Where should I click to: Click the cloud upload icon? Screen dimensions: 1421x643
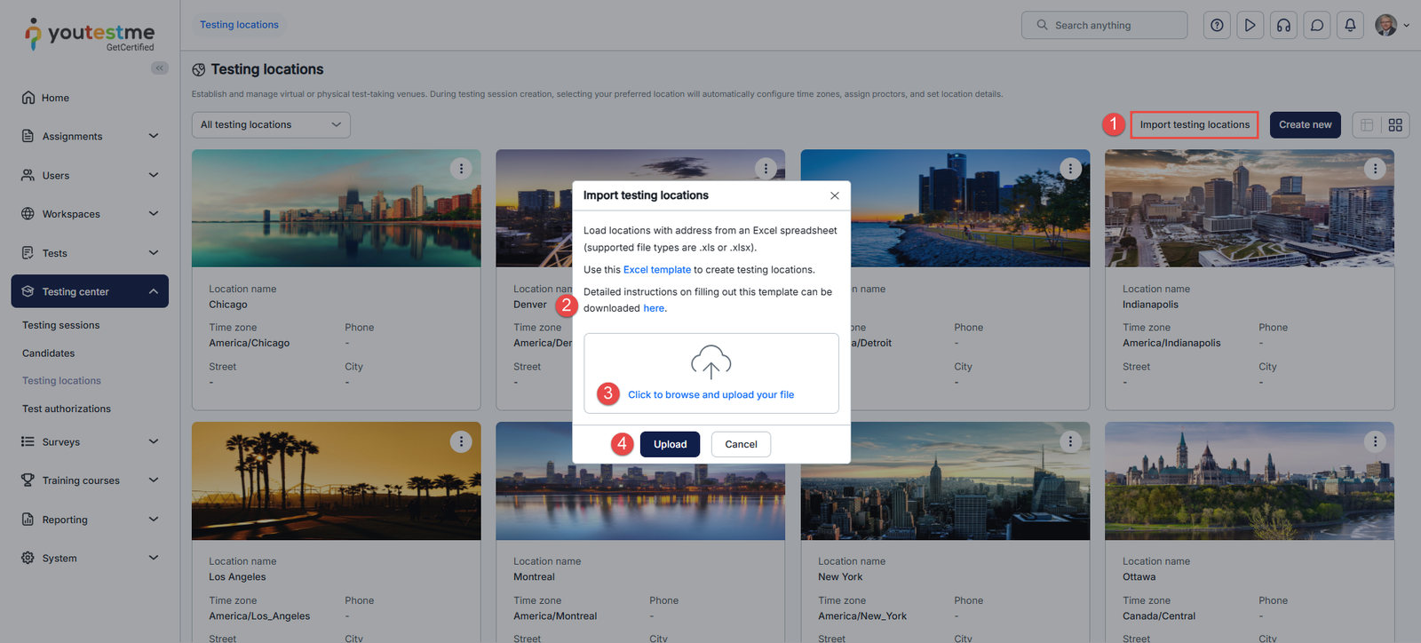coord(710,361)
